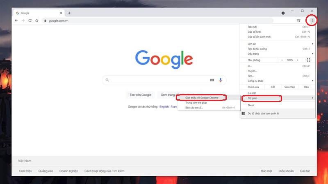Open footer 'Cài đặt' link
This screenshot has height=184, width=328.
coord(305,171)
